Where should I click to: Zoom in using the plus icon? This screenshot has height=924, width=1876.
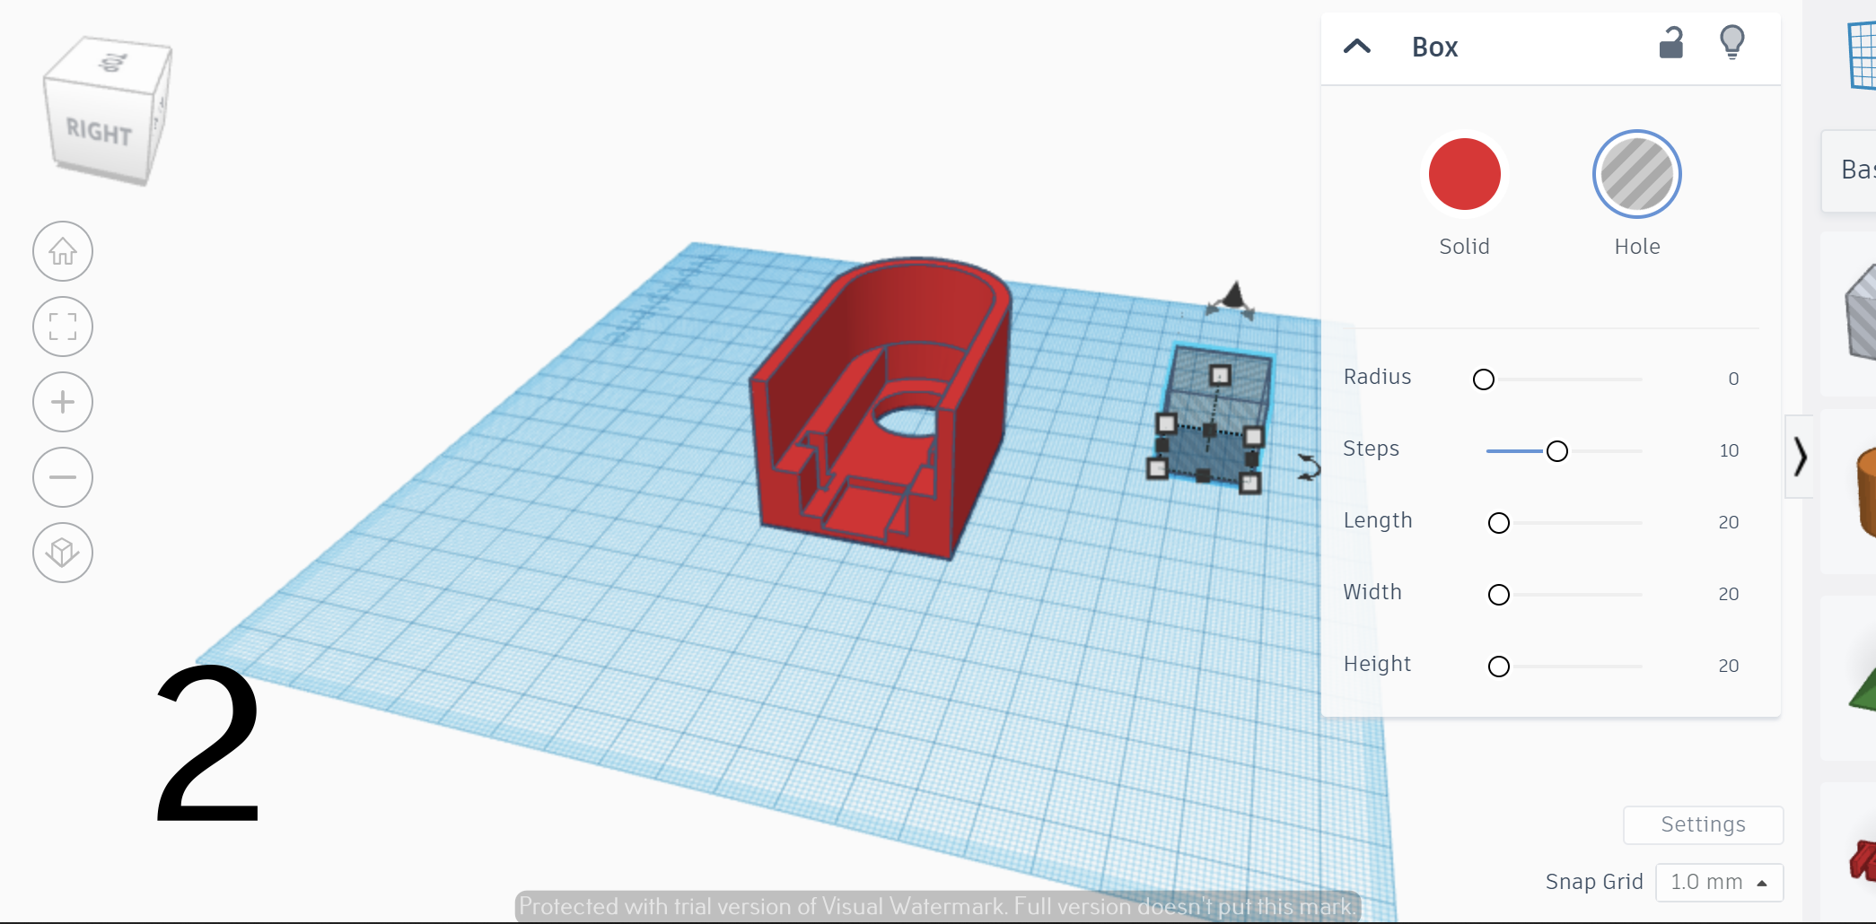tap(62, 402)
